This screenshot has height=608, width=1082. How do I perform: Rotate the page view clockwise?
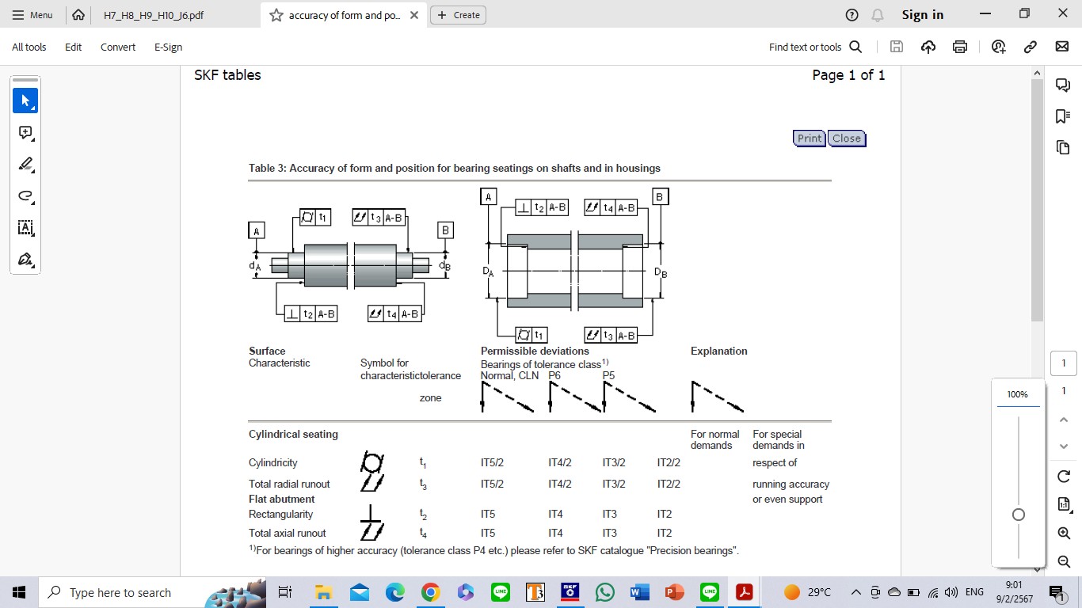(x=1064, y=476)
